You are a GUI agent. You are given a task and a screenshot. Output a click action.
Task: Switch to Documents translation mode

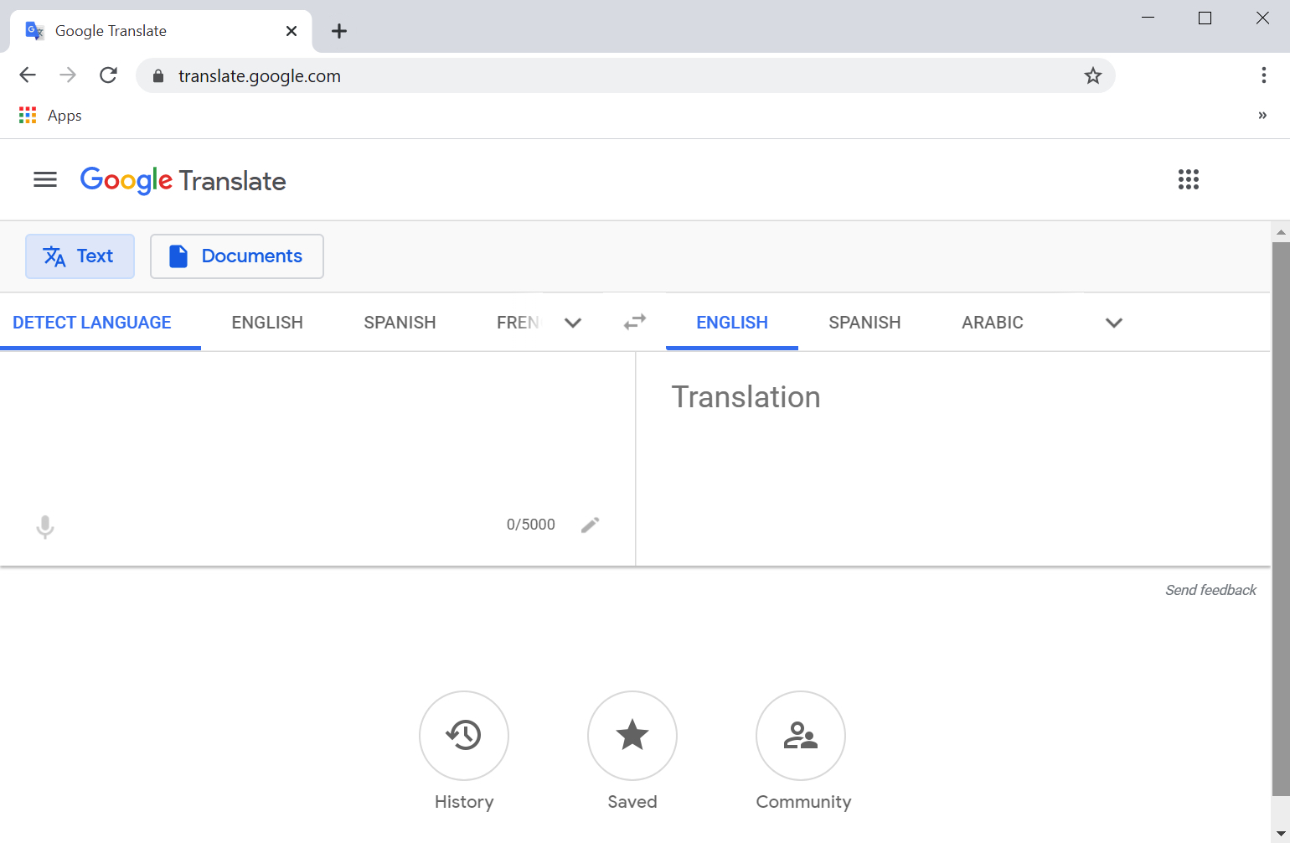[237, 256]
